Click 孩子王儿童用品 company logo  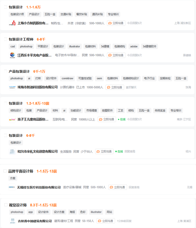[x=12, y=119]
